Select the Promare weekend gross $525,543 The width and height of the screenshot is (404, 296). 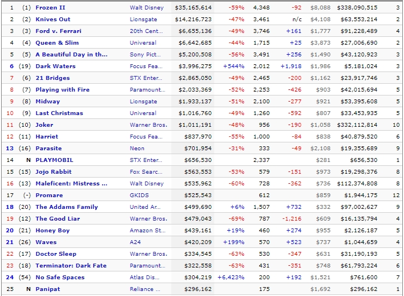point(198,195)
